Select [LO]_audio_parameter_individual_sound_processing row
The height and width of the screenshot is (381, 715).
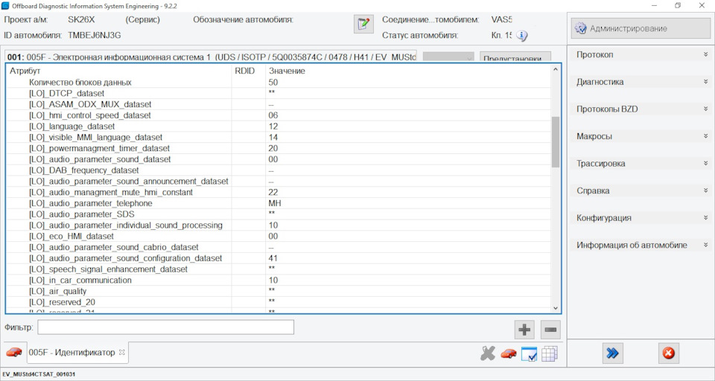(279, 225)
